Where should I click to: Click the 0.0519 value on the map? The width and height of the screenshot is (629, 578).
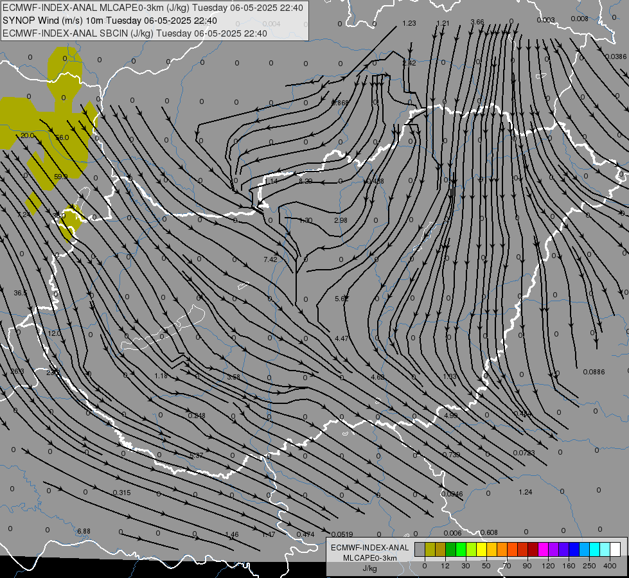pyautogui.click(x=342, y=534)
